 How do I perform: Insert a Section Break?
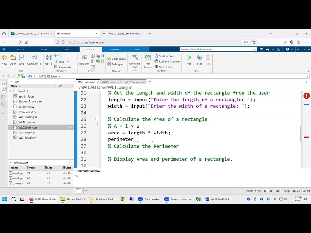click(165, 56)
